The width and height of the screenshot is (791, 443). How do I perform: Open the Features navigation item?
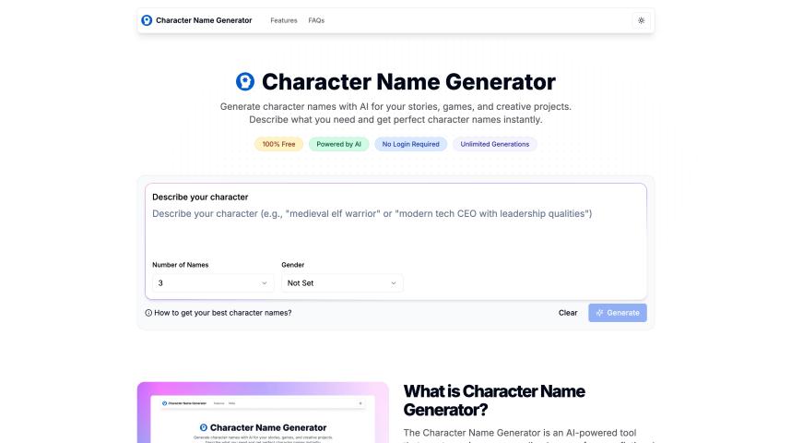pos(284,20)
